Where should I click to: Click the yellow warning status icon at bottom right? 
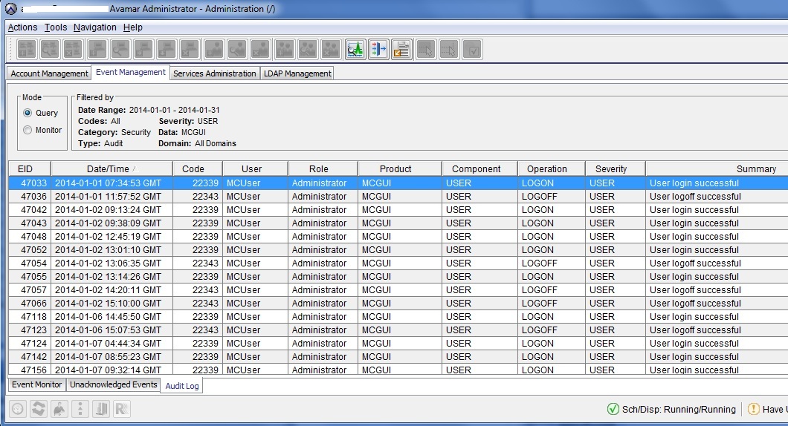(x=753, y=409)
